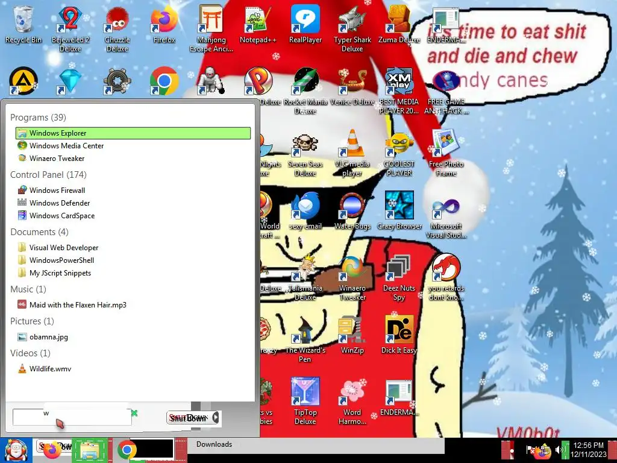Image resolution: width=617 pixels, height=463 pixels.
Task: Open the Free Photo Frame shortcut
Action: click(446, 153)
